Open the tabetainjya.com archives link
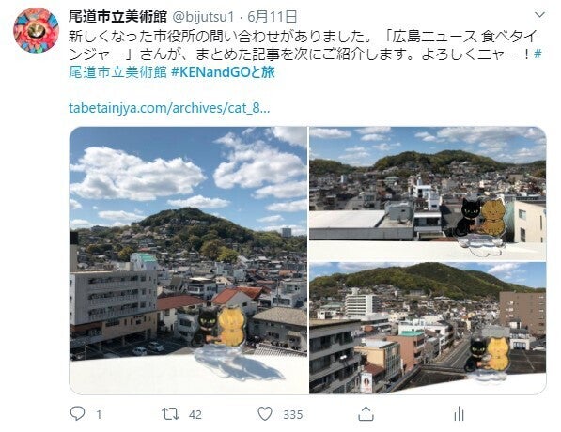 coord(169,108)
